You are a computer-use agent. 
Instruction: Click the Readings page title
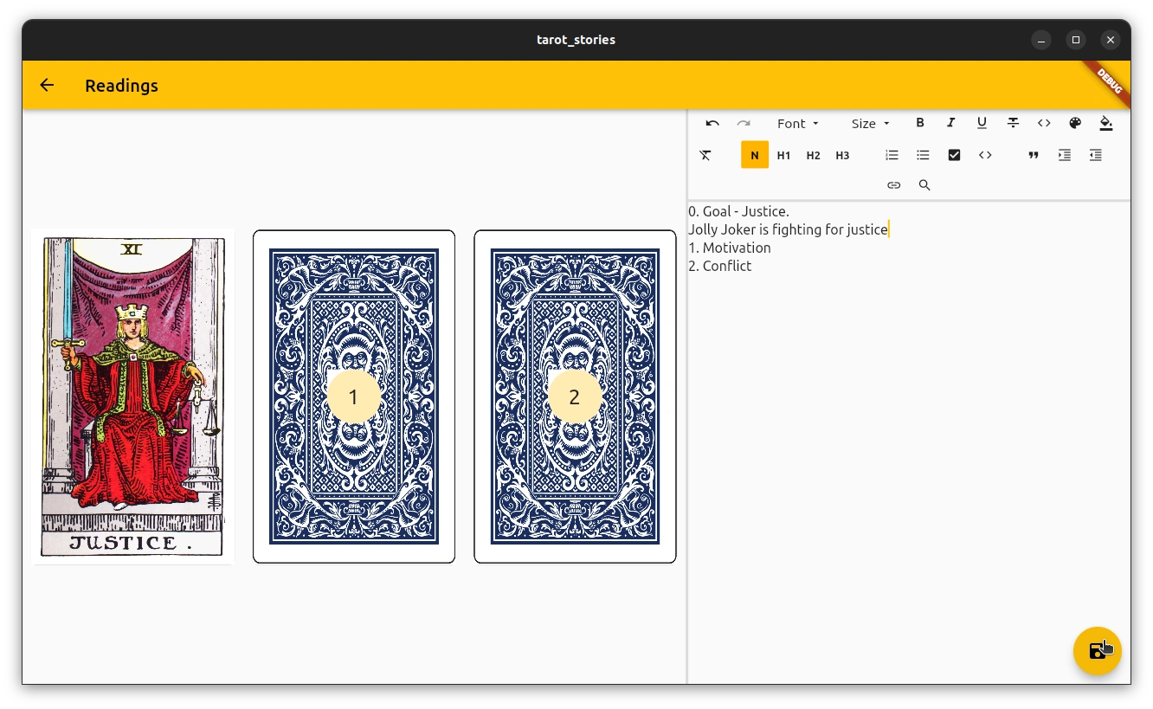(121, 86)
